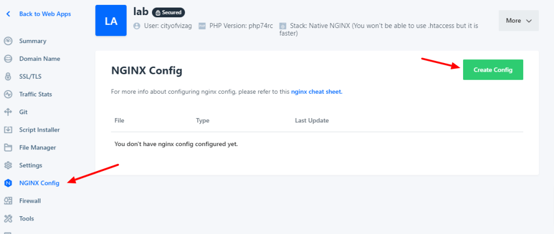554x234 pixels.
Task: Click the blue LA app avatar
Action: click(x=111, y=21)
